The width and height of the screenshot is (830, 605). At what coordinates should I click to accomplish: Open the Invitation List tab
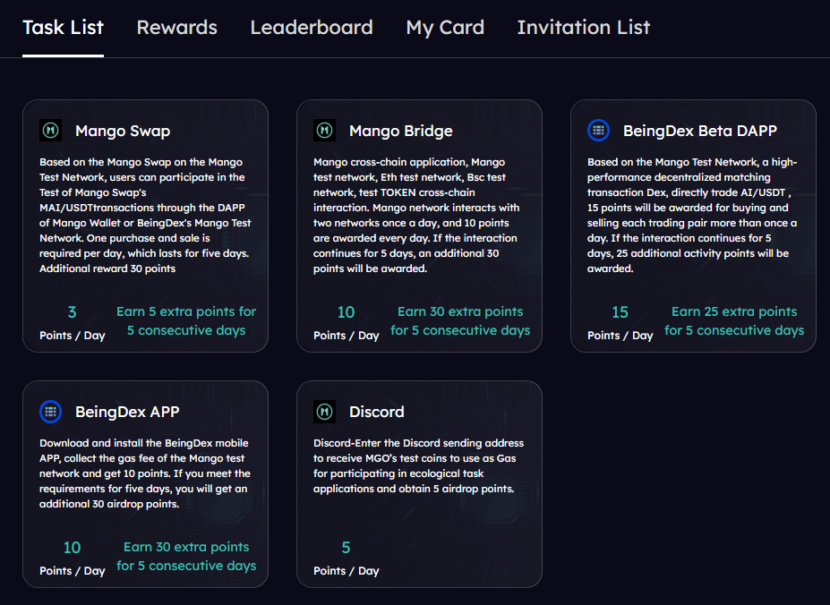(x=584, y=28)
